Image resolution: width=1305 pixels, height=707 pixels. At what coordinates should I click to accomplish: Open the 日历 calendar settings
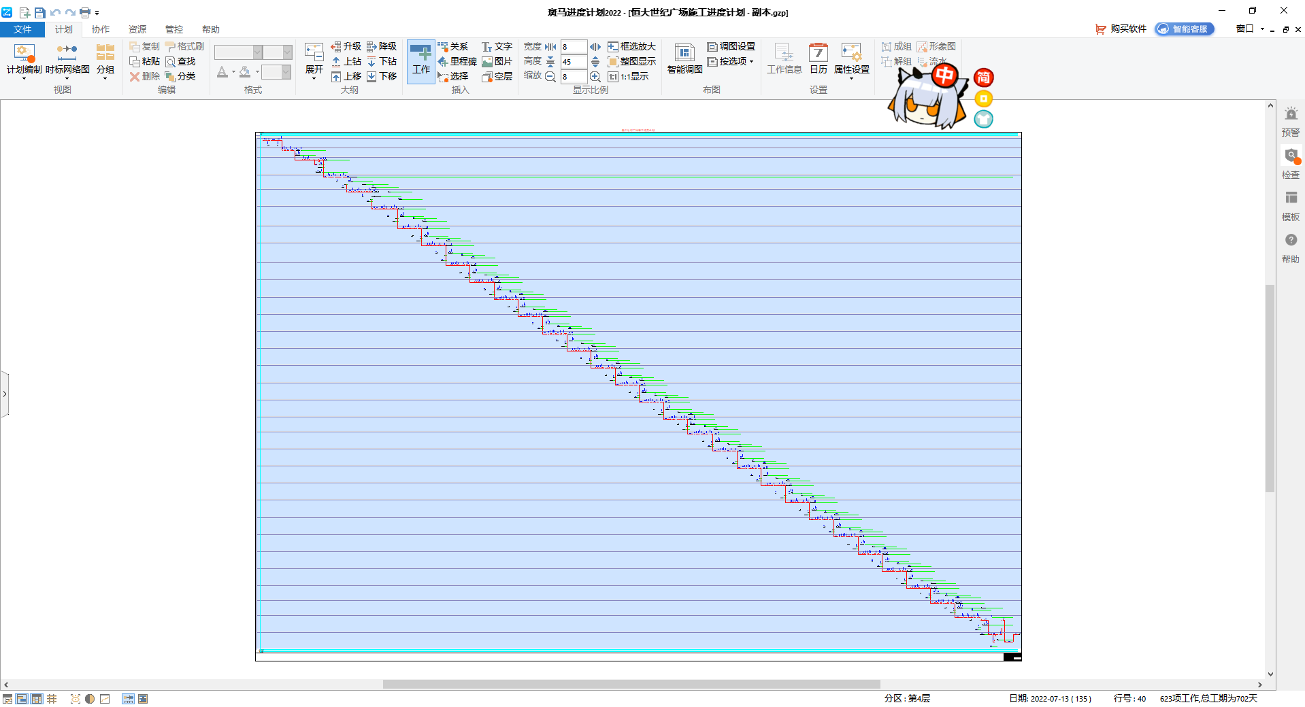point(819,59)
